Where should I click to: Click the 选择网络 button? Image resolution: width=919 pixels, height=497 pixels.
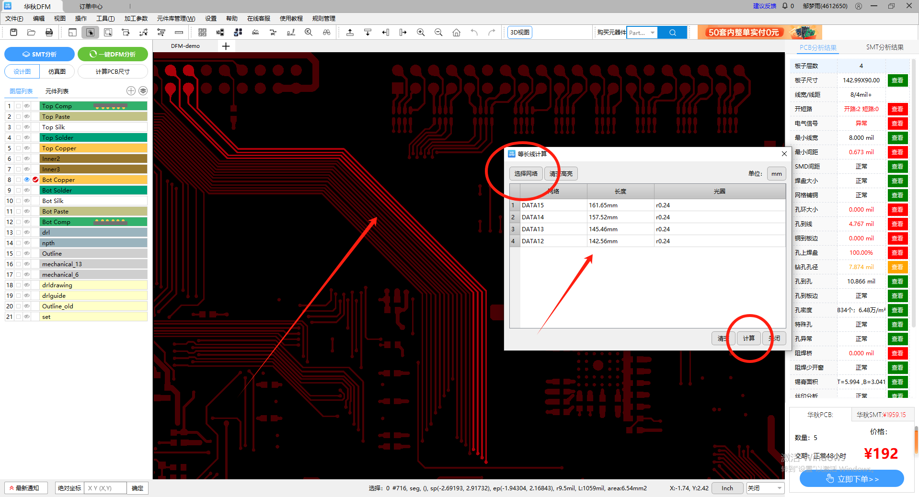tap(526, 173)
